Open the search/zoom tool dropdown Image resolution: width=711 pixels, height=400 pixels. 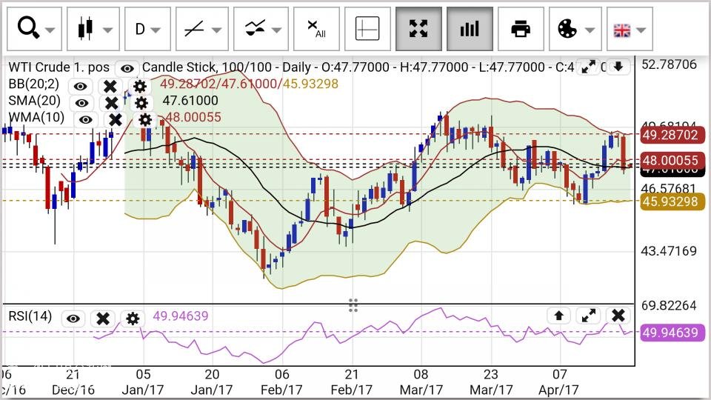[36, 30]
